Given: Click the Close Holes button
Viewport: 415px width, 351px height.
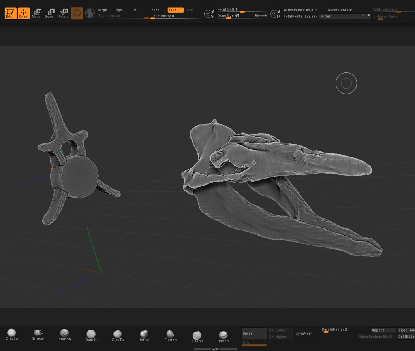Looking at the screenshot, I should click(406, 330).
